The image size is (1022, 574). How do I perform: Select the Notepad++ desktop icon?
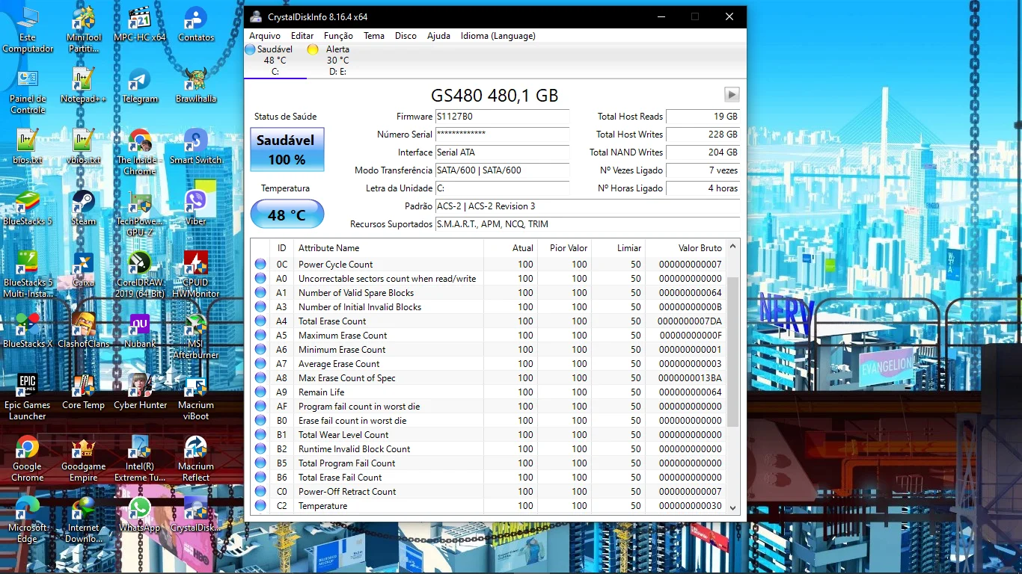point(84,85)
